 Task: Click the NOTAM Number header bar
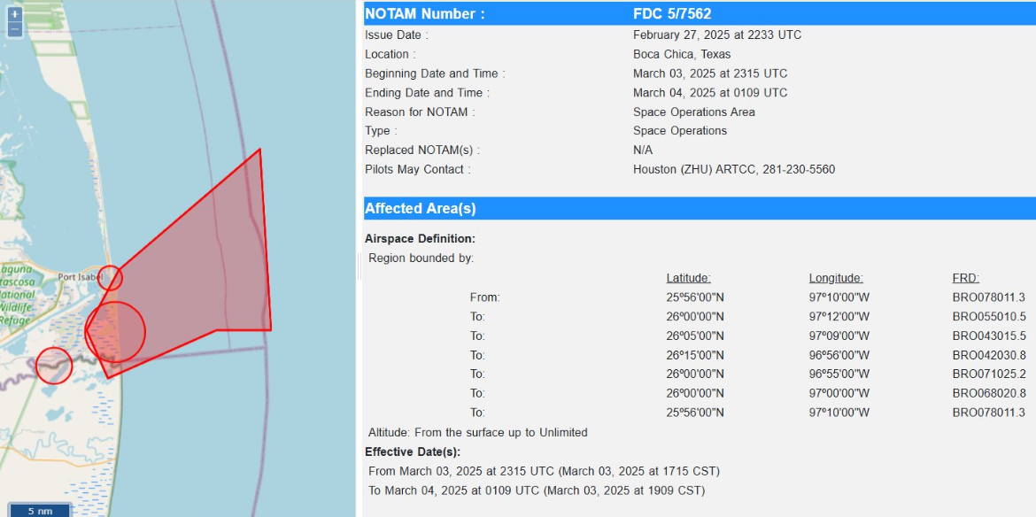coord(700,14)
